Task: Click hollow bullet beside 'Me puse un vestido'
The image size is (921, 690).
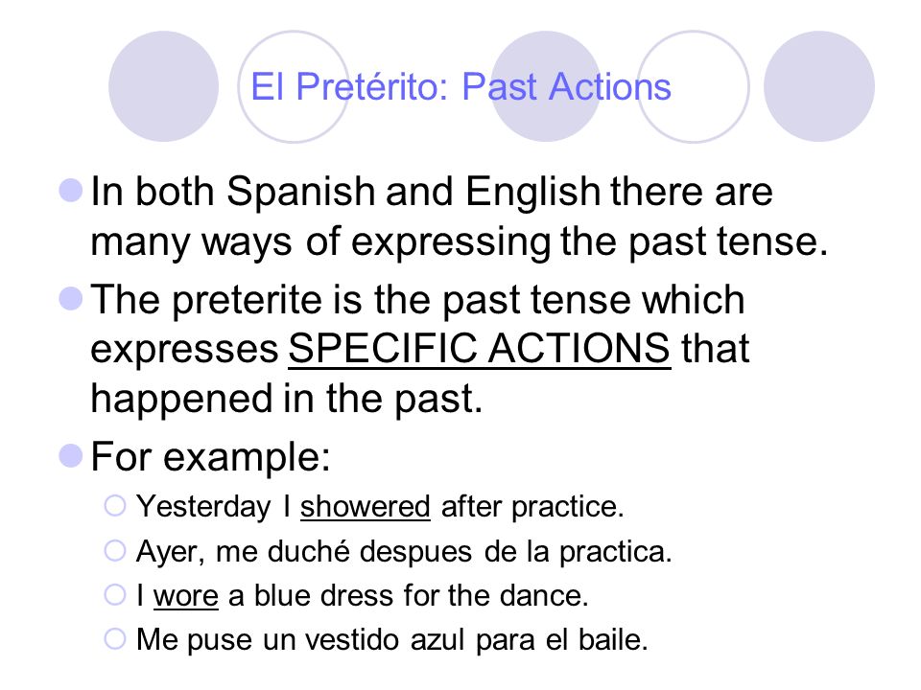Action: point(115,638)
